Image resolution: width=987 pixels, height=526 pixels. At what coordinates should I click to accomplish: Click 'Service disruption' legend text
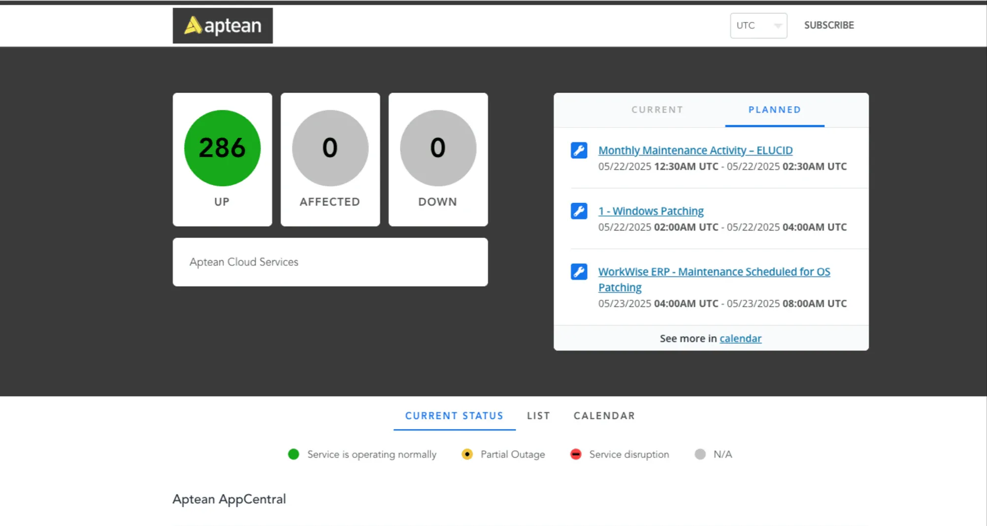coord(629,455)
